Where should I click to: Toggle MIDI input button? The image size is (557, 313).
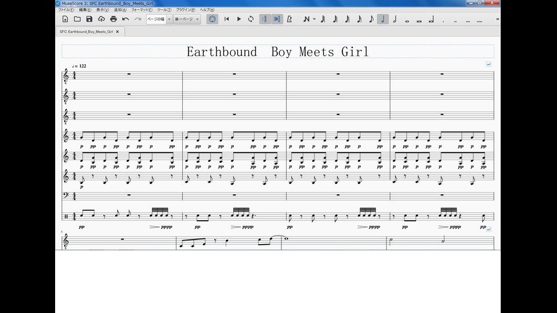coord(212,19)
